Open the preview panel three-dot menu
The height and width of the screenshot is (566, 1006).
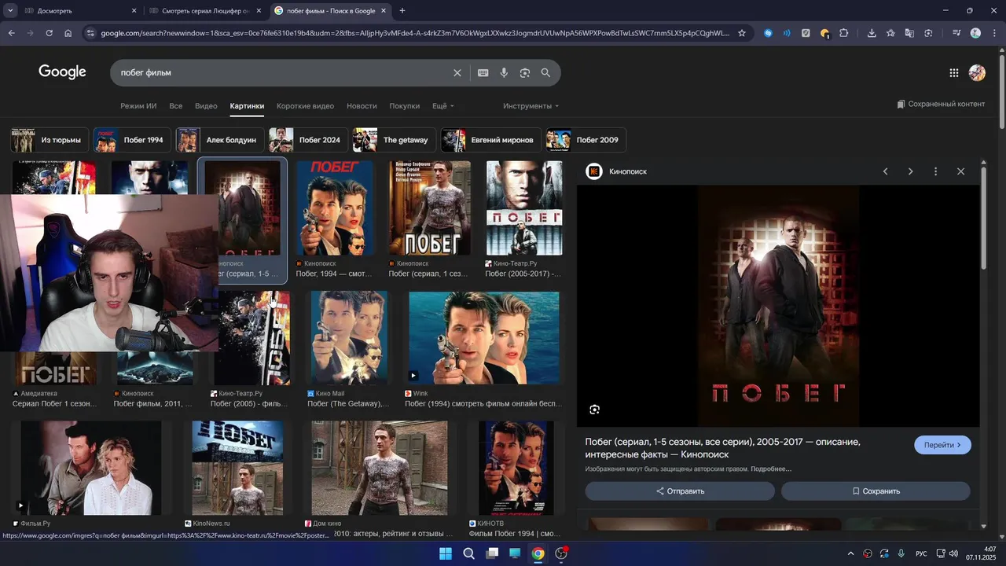pyautogui.click(x=935, y=171)
